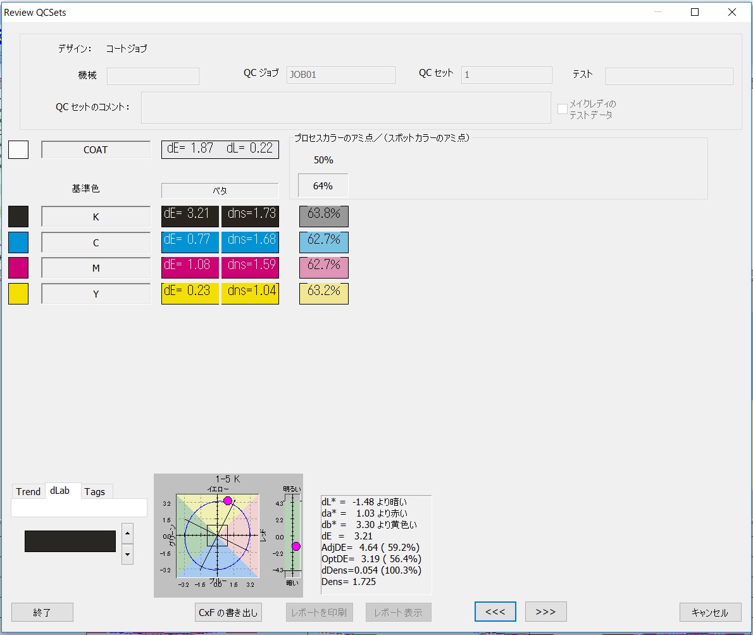Click CxF の書き出し export button

[x=228, y=612]
